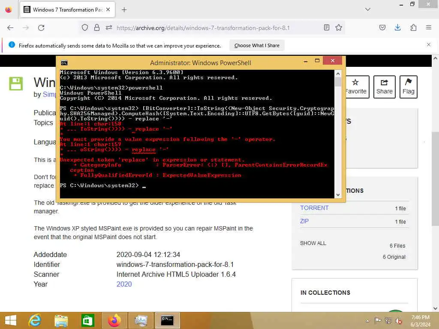This screenshot has height=329, width=439.
Task: Click the PowerShell scrollbar thumb
Action: [x=338, y=82]
